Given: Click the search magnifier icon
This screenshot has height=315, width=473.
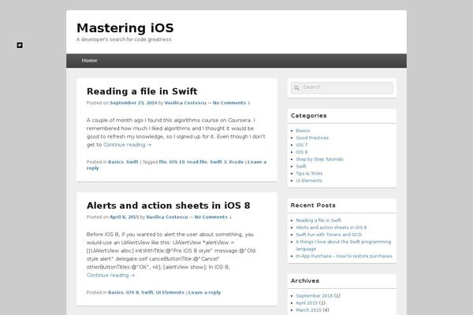Looking at the screenshot, I should [296, 87].
